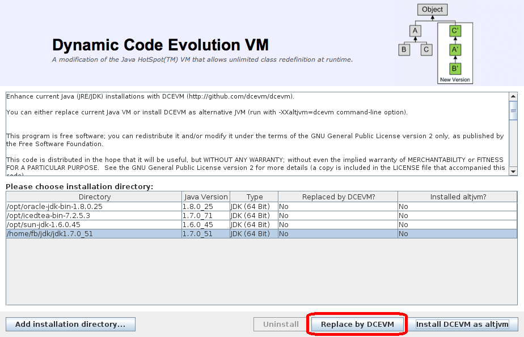Click the green C' box in diagram
Screen dimensions: 524x337
pyautogui.click(x=455, y=31)
